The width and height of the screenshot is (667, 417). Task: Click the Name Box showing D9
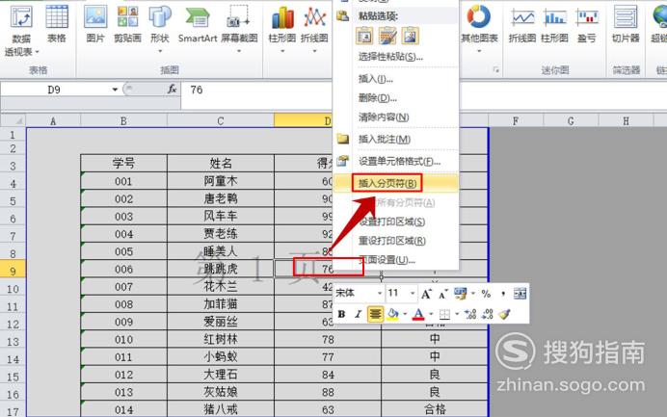tap(54, 90)
